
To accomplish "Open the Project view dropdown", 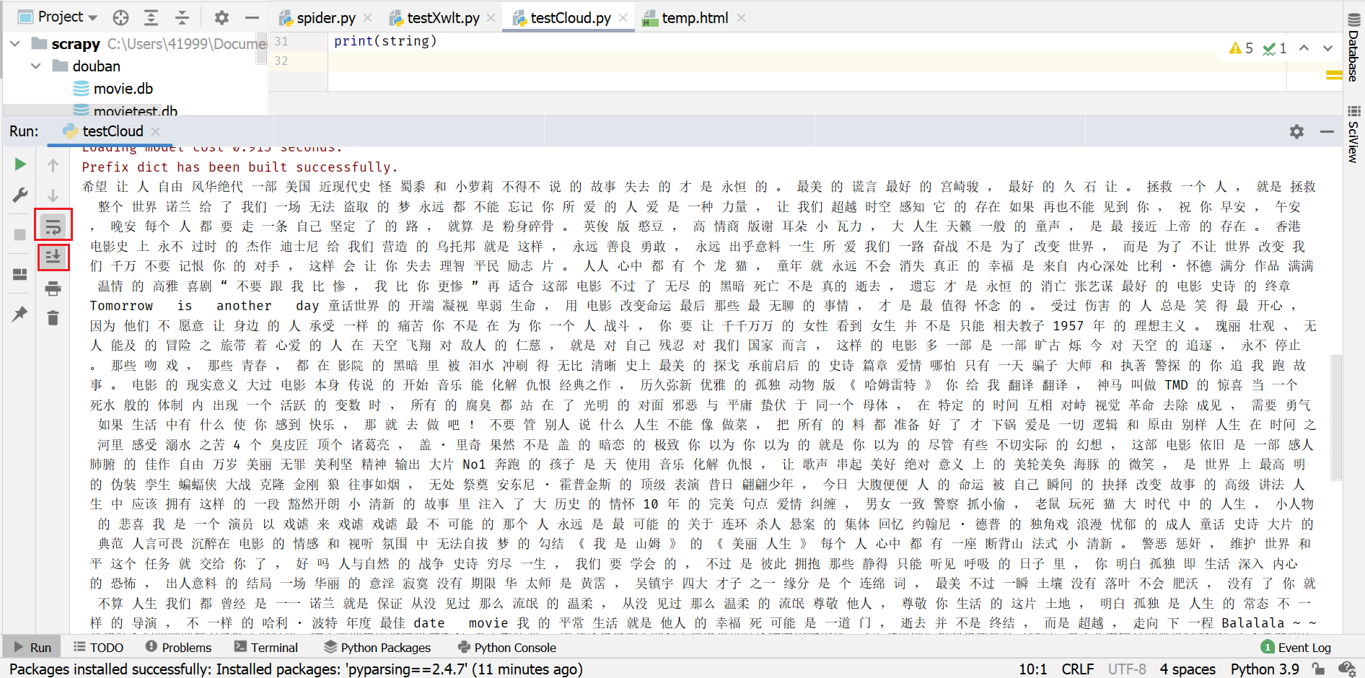I will (x=58, y=17).
